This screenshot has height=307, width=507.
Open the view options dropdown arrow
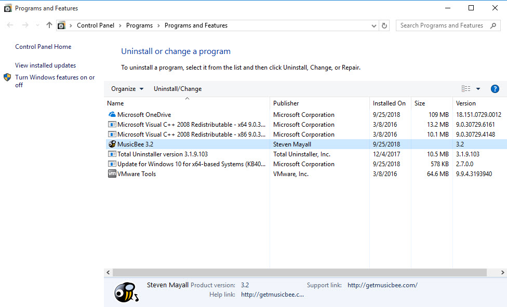[x=478, y=89]
